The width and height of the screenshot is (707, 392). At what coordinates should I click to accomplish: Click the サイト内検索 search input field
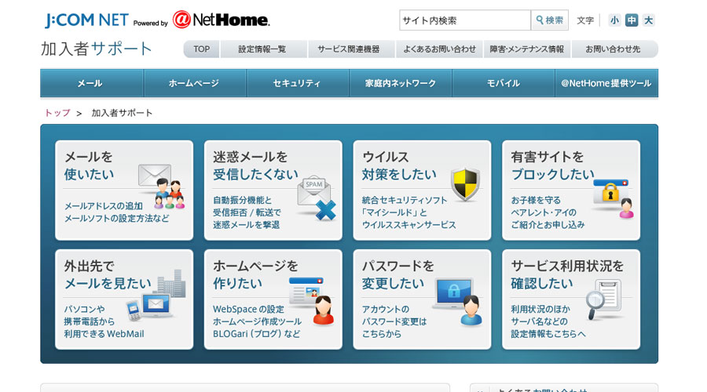[x=464, y=20]
